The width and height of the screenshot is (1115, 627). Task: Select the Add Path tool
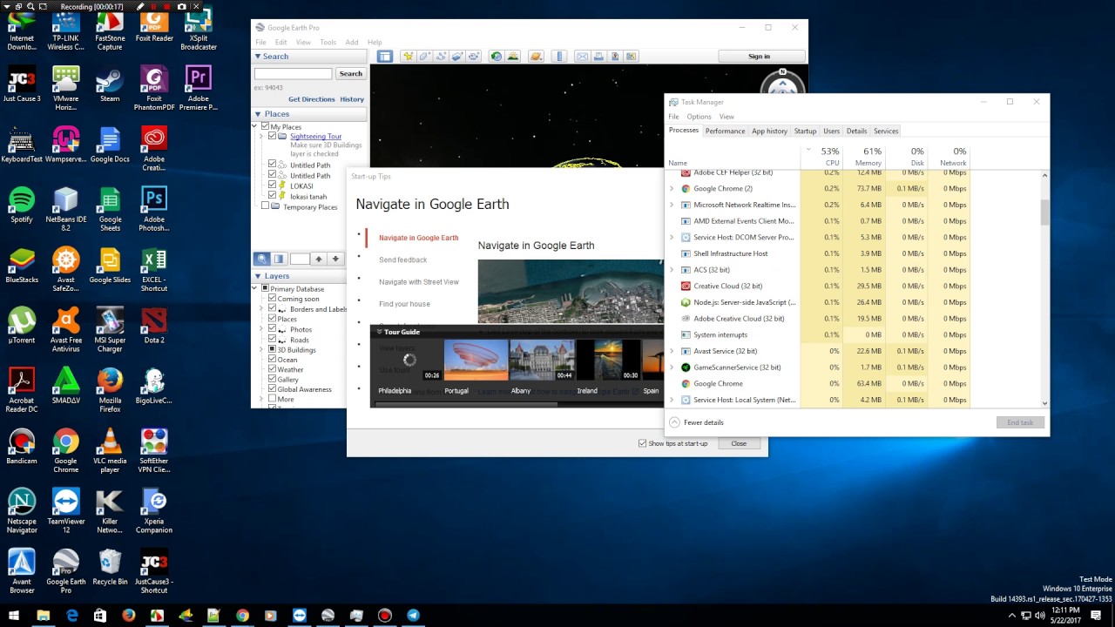click(441, 57)
